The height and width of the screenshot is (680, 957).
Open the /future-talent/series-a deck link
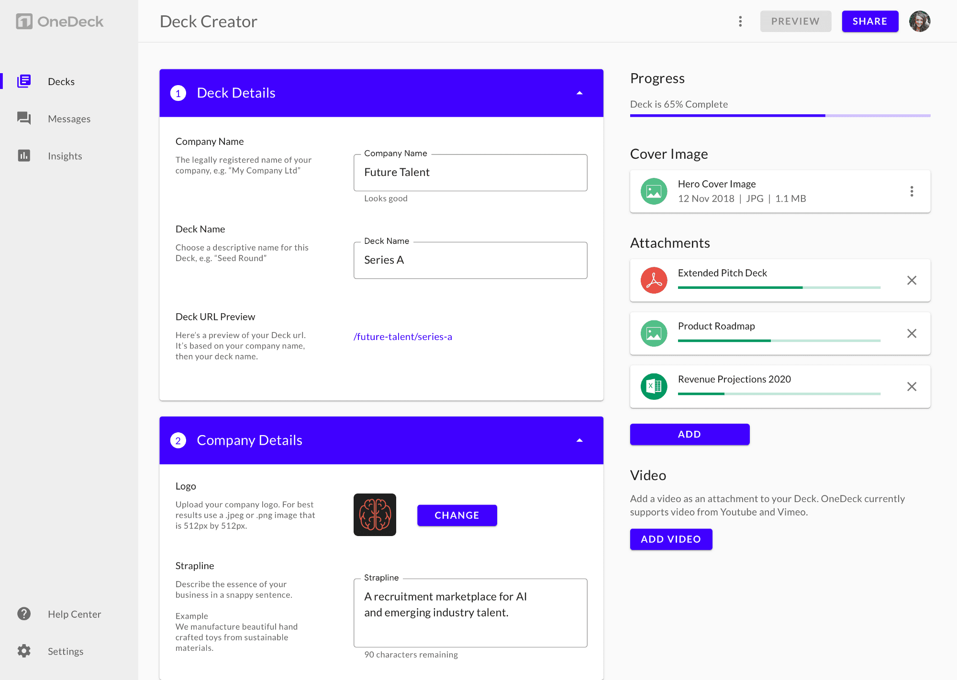[402, 337]
